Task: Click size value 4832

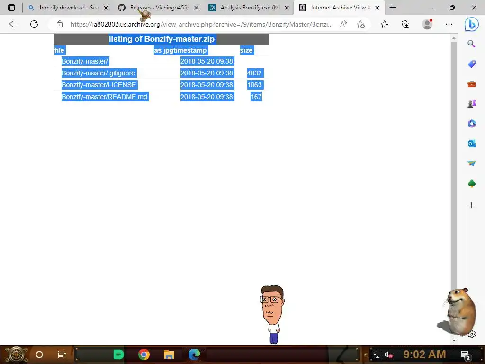Action: [x=254, y=73]
